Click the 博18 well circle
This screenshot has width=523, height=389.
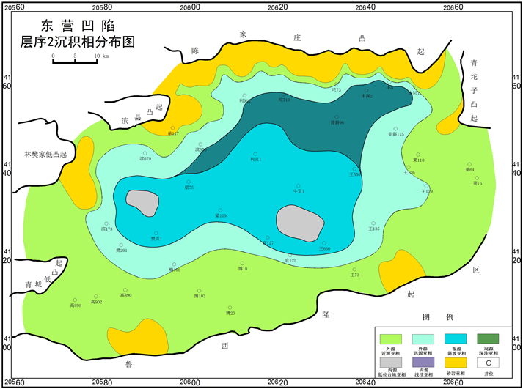click(x=241, y=264)
